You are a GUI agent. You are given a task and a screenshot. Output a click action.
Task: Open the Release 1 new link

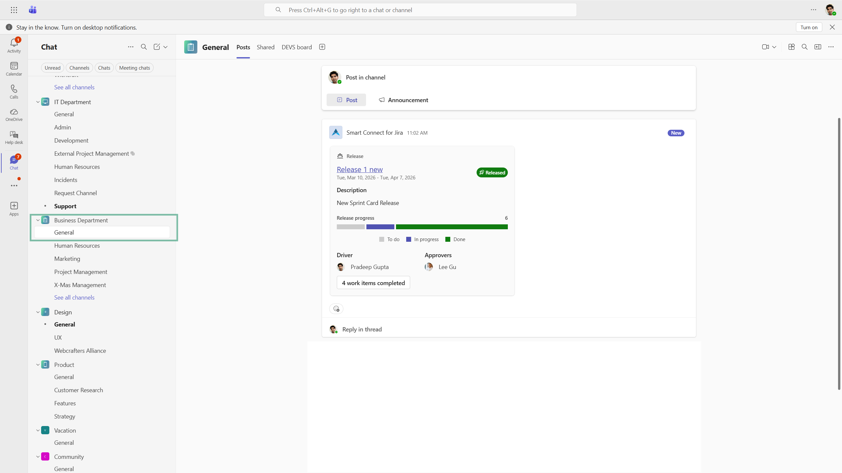(359, 169)
